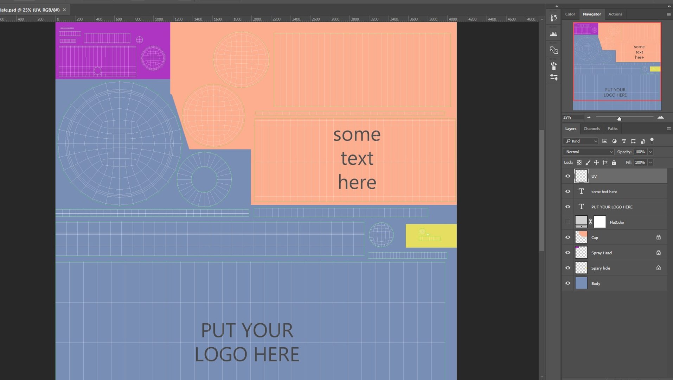The image size is (673, 380).
Task: Hide the Body layer
Action: 568,283
